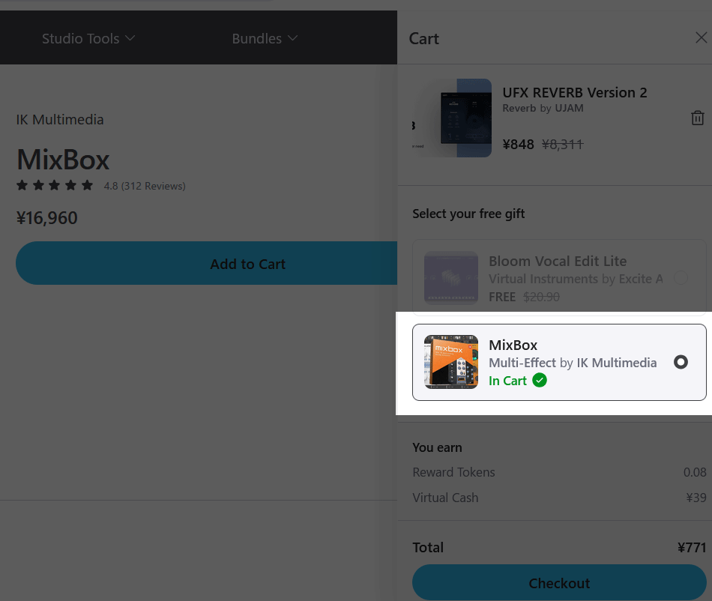Click the Bloom Vocal Edit Lite thumbnail
This screenshot has height=601, width=712.
click(x=451, y=278)
